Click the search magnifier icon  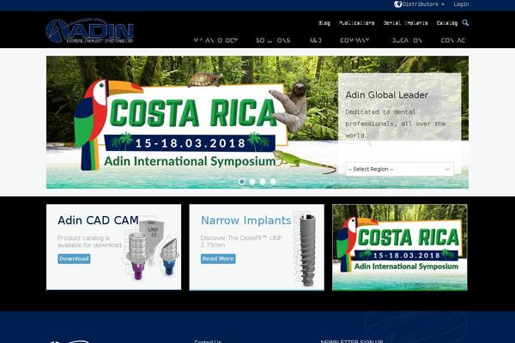coord(465,22)
